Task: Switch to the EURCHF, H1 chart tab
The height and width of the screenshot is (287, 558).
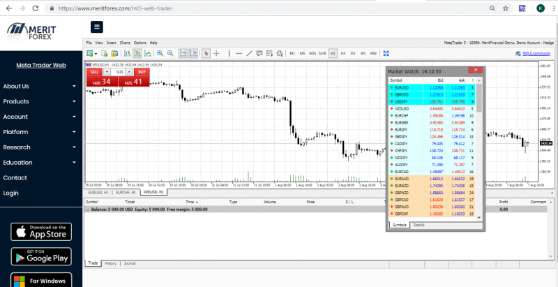Action: (126, 192)
